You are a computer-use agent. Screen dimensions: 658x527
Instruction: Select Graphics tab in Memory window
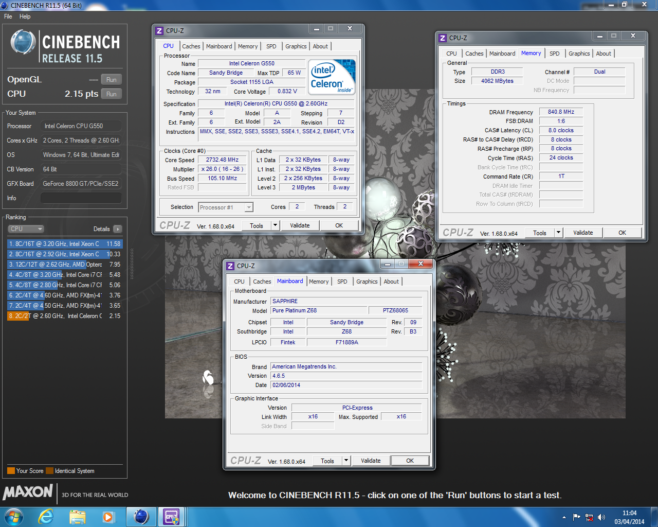point(579,54)
